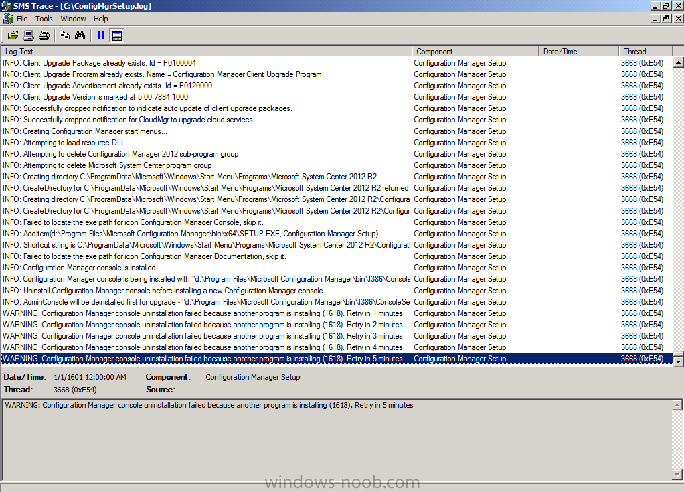Viewport: 684px width, 492px height.
Task: Select row 'Attempting to delete Microsoft System Center program group'
Action: point(337,165)
